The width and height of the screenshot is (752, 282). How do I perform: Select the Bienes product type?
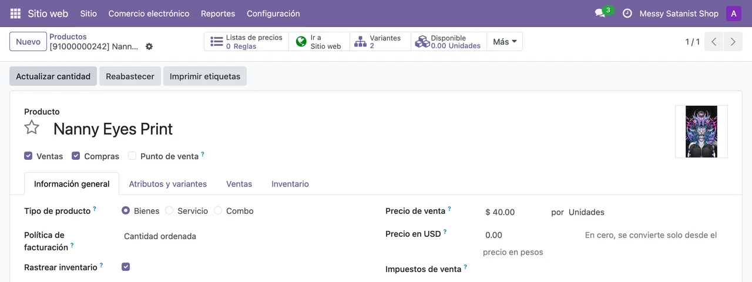[126, 210]
